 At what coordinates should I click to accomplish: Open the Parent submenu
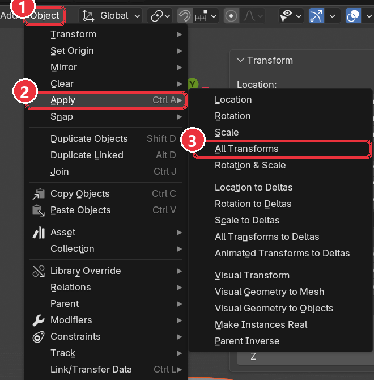point(106,303)
